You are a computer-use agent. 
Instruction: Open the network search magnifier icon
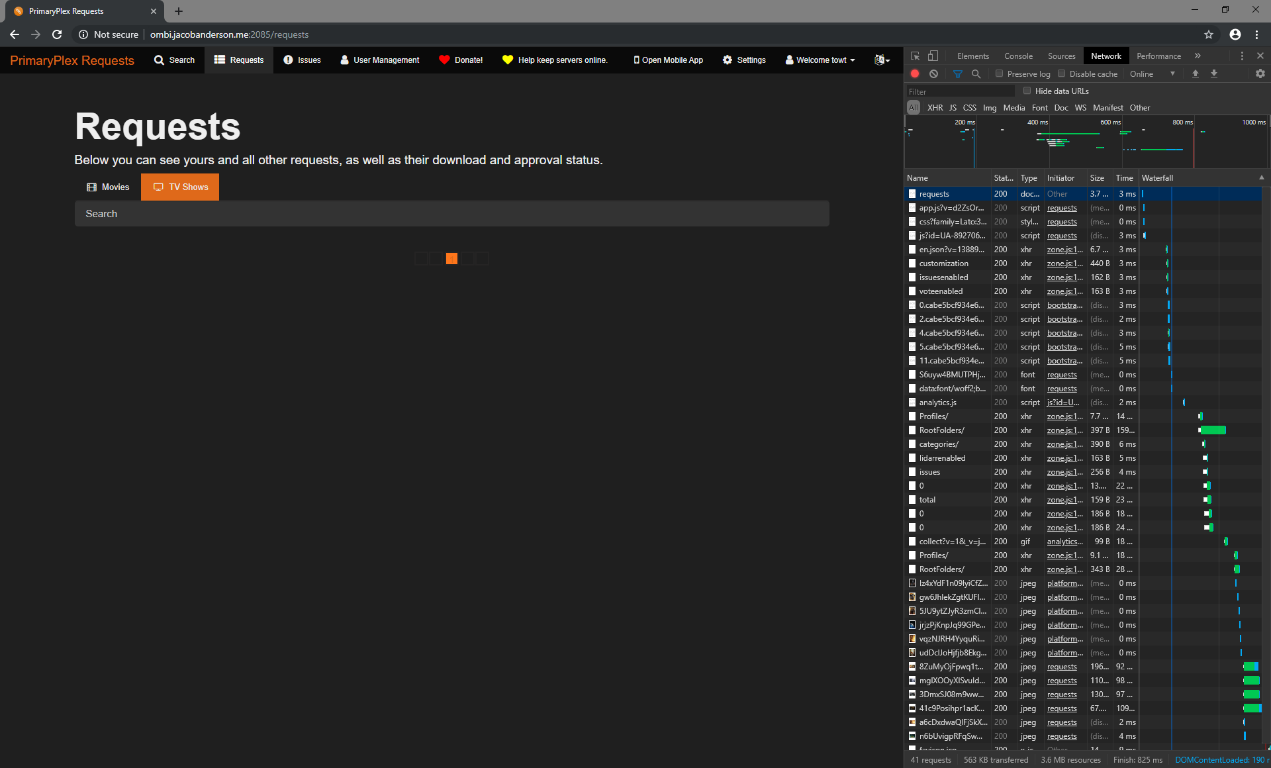tap(976, 73)
